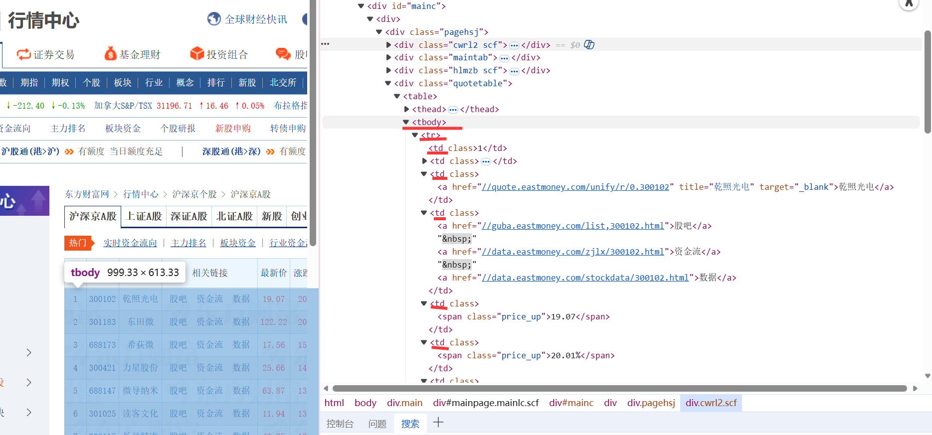The image size is (932, 435).
Task: Open the 主力排名 link under 热门
Action: coord(188,243)
